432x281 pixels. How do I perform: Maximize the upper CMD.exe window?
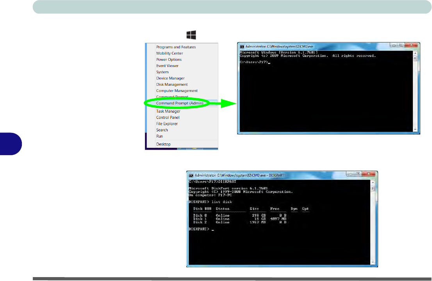tap(401, 45)
